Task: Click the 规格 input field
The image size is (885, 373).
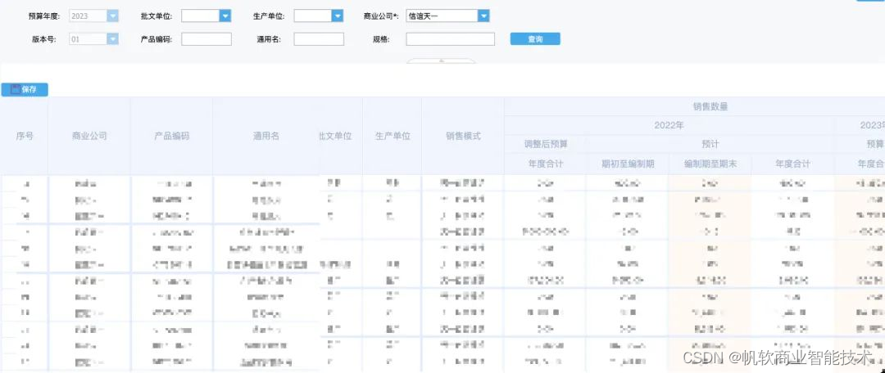Action: coord(450,39)
